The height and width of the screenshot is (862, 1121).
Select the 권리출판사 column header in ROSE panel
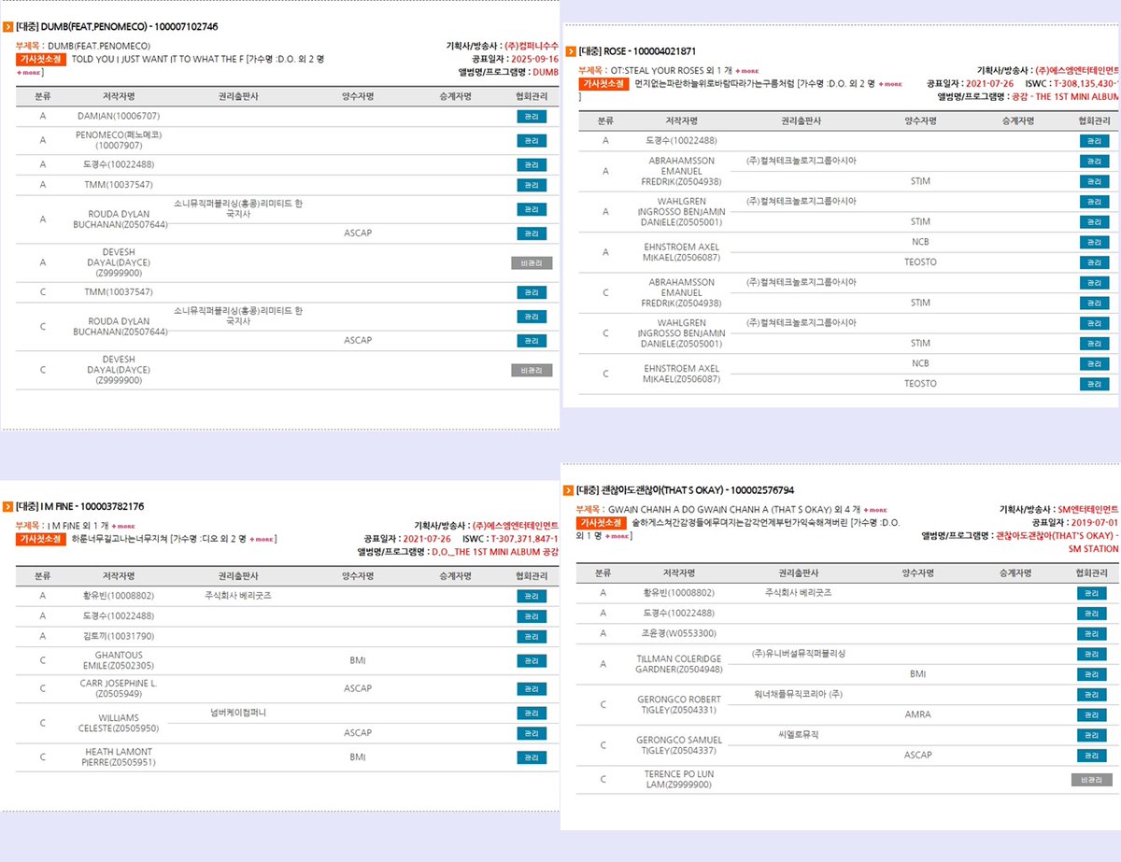point(800,120)
